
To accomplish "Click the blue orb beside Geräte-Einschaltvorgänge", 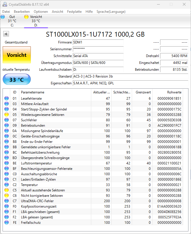I will [7, 136].
